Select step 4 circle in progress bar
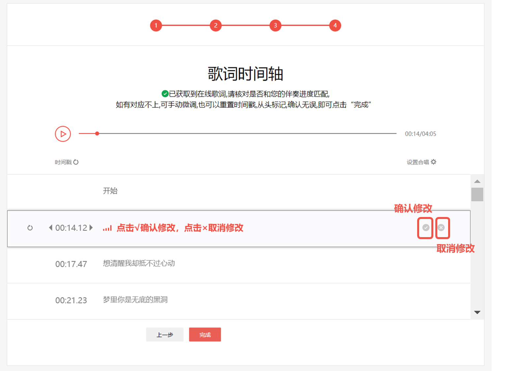The image size is (518, 371). [335, 25]
